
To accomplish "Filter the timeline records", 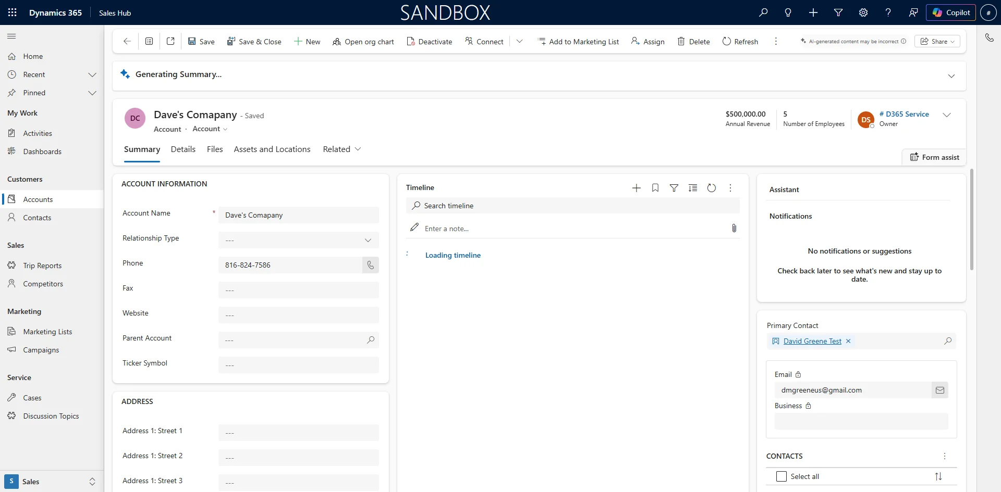I will 674,188.
